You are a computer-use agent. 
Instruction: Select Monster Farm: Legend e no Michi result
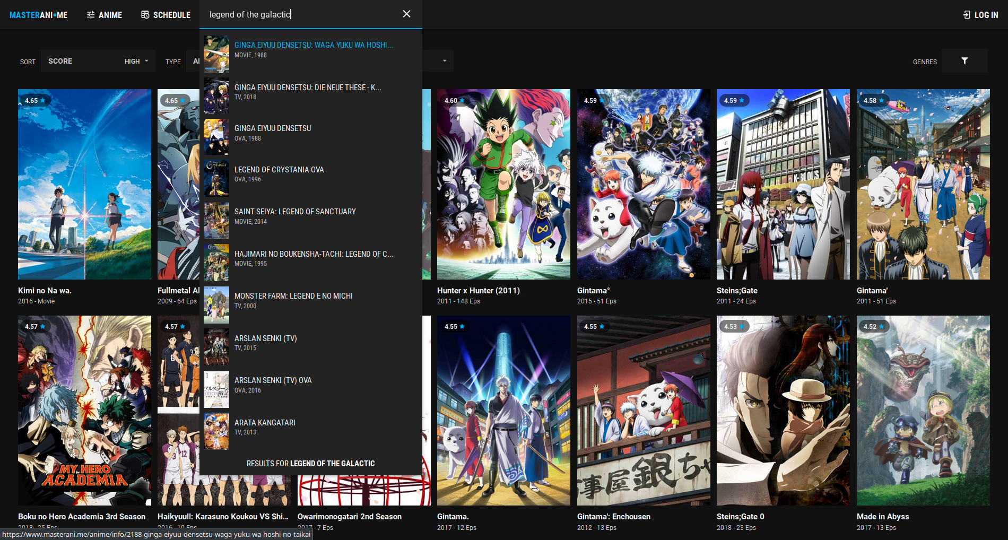311,304
